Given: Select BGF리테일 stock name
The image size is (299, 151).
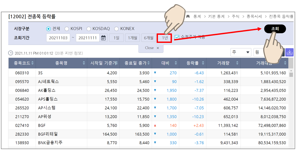Looking at the screenshot, I should tap(48, 134).
